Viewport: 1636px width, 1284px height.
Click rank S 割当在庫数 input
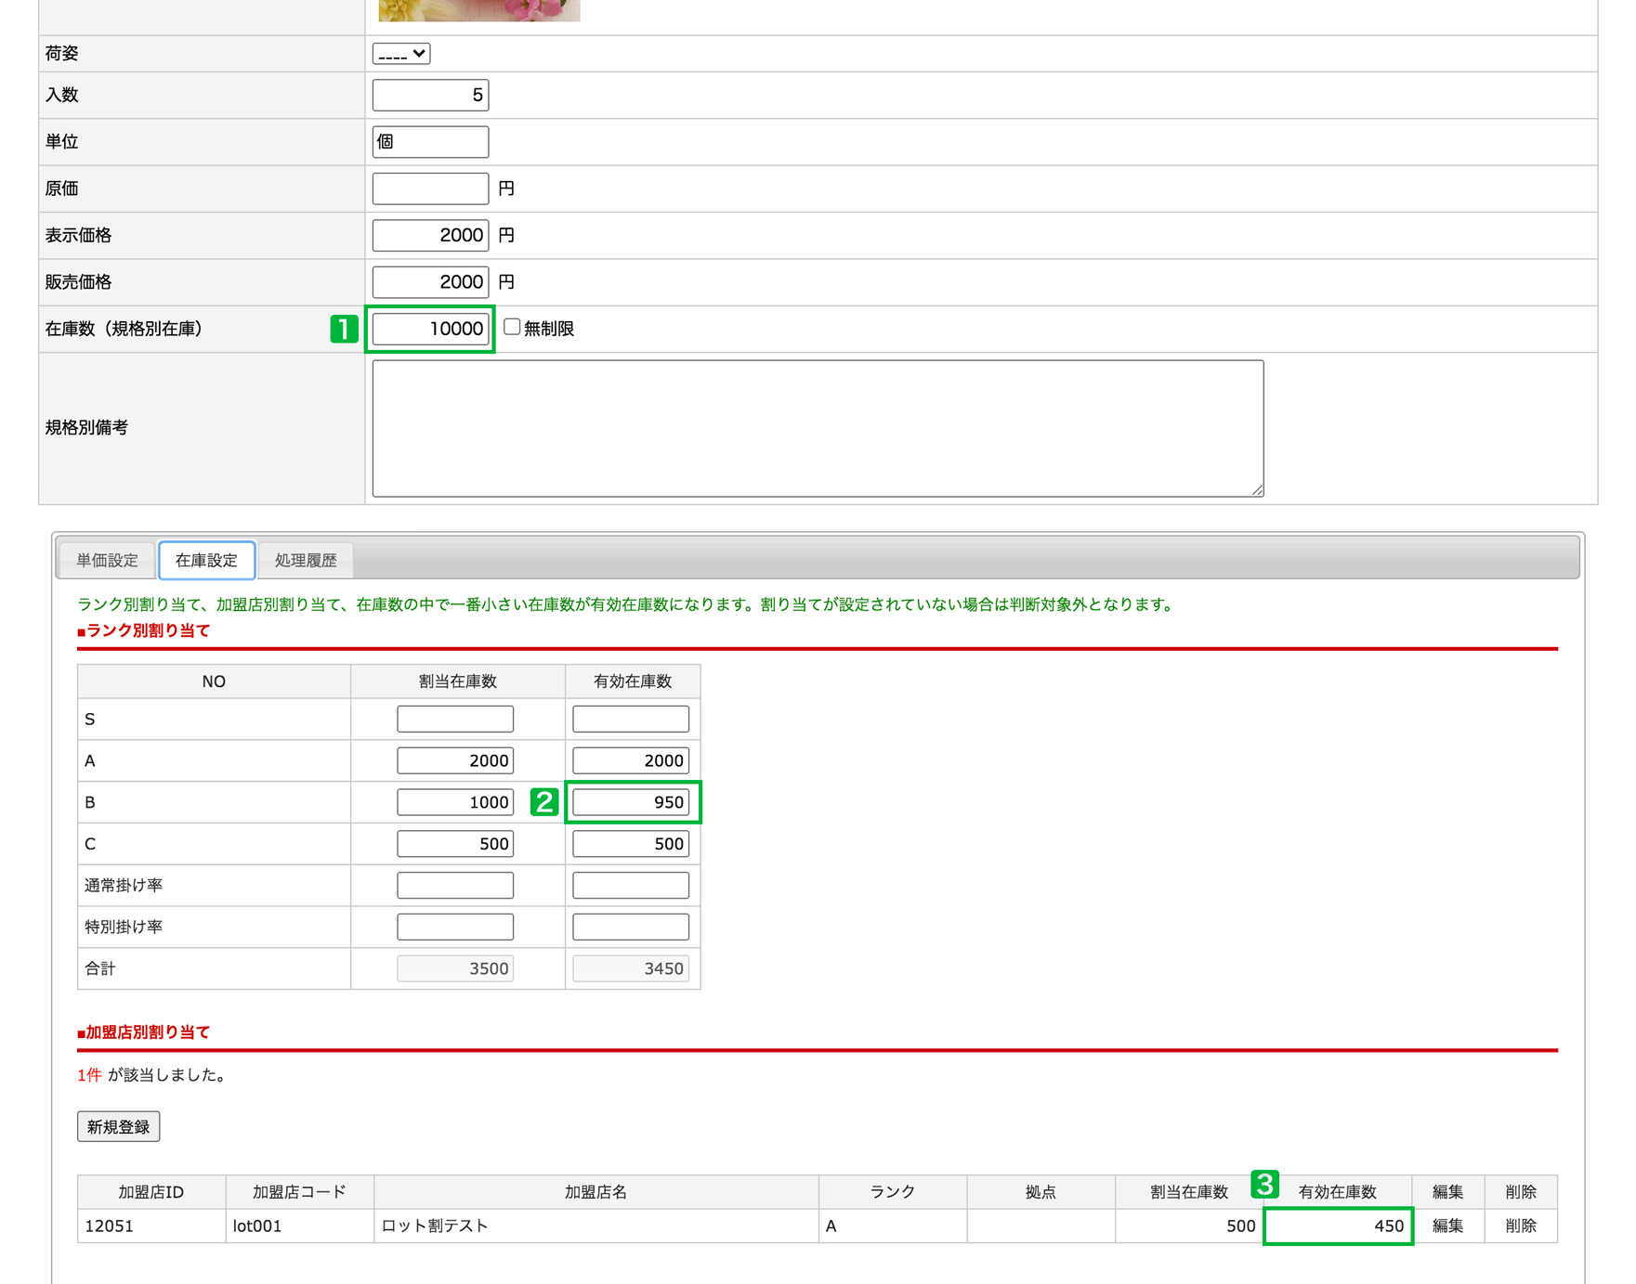click(x=455, y=719)
